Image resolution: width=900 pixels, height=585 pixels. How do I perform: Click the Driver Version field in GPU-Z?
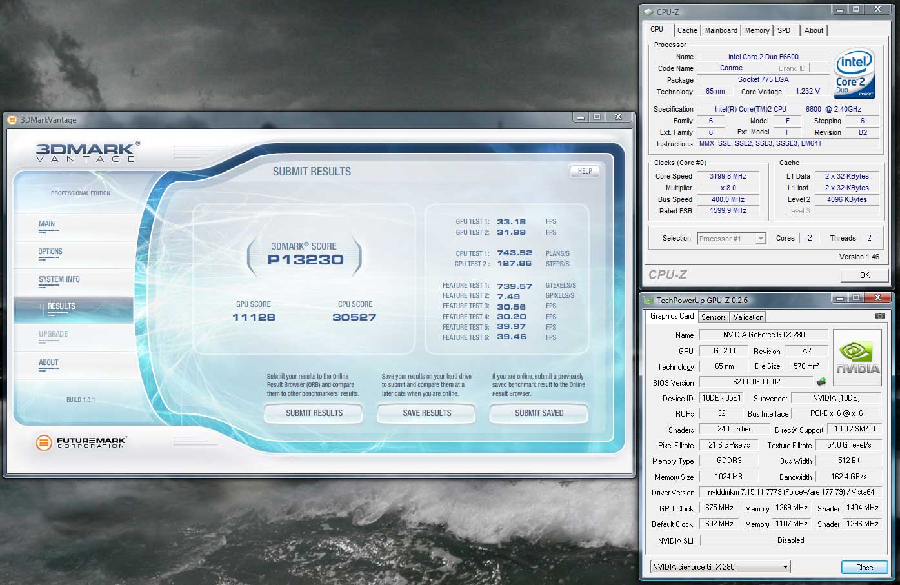790,492
